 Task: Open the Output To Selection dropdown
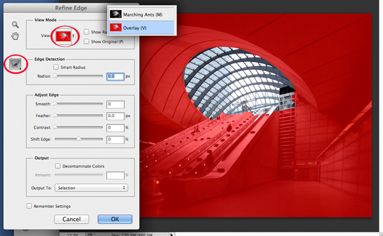pos(91,188)
